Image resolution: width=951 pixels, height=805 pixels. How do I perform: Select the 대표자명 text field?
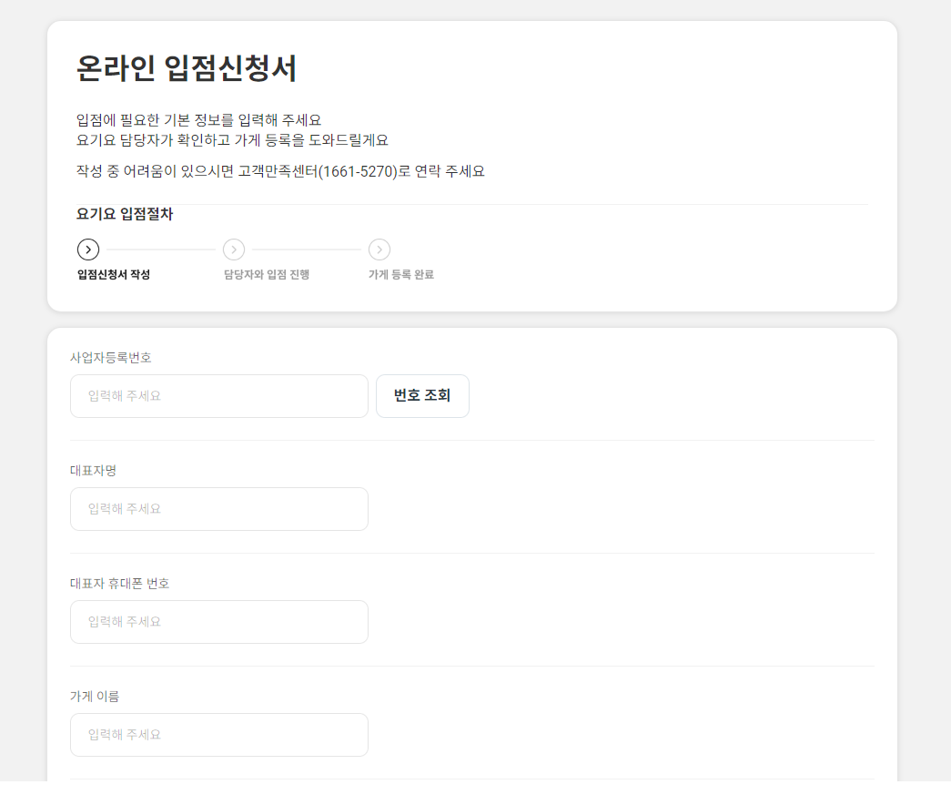(218, 508)
